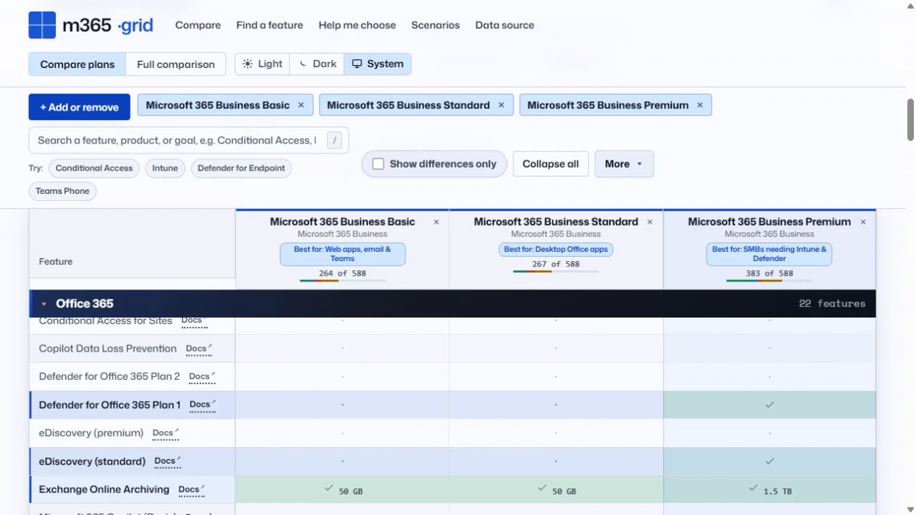Click the 1.5 TB Exchange Online Archiving cell
Viewport: 916px width, 515px height.
pyautogui.click(x=769, y=490)
